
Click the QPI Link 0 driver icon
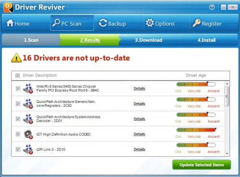coord(28,149)
